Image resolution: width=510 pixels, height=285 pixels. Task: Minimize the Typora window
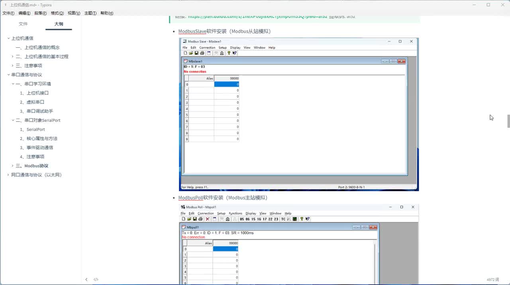pos(474,5)
